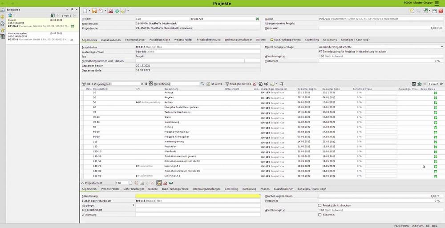Image resolution: width=445 pixels, height=228 pixels.
Task: Toggle Zeiterfassung für Projekte in Bearbeitung erlauben
Action: pos(320,52)
